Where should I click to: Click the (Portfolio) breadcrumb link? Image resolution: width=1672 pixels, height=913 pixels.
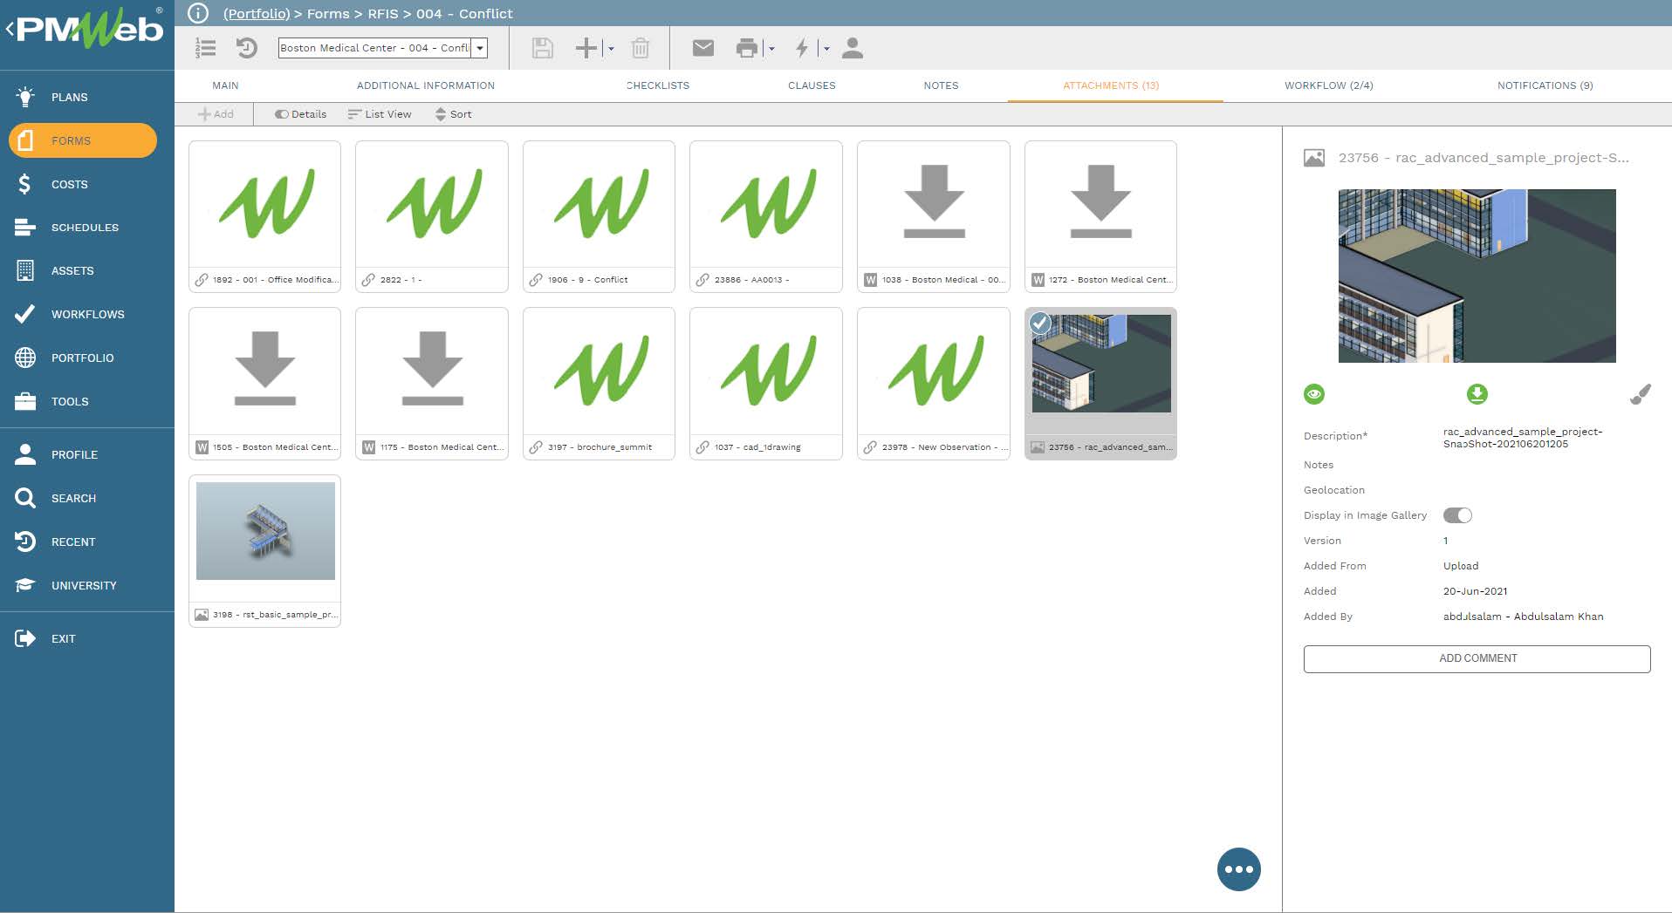pos(257,14)
